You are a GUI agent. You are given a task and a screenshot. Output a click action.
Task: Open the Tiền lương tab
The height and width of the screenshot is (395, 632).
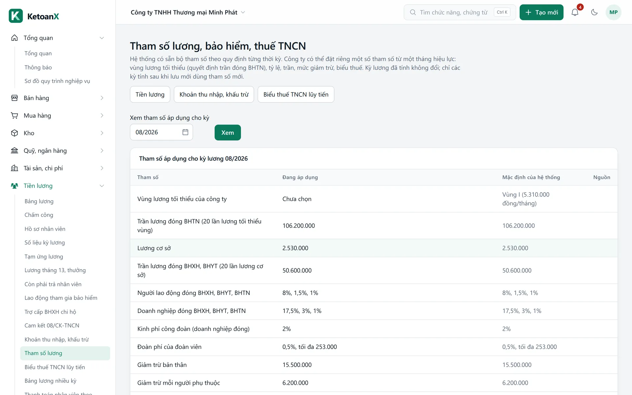(x=150, y=94)
